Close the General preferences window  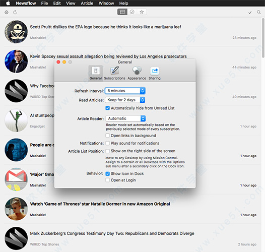point(58,62)
